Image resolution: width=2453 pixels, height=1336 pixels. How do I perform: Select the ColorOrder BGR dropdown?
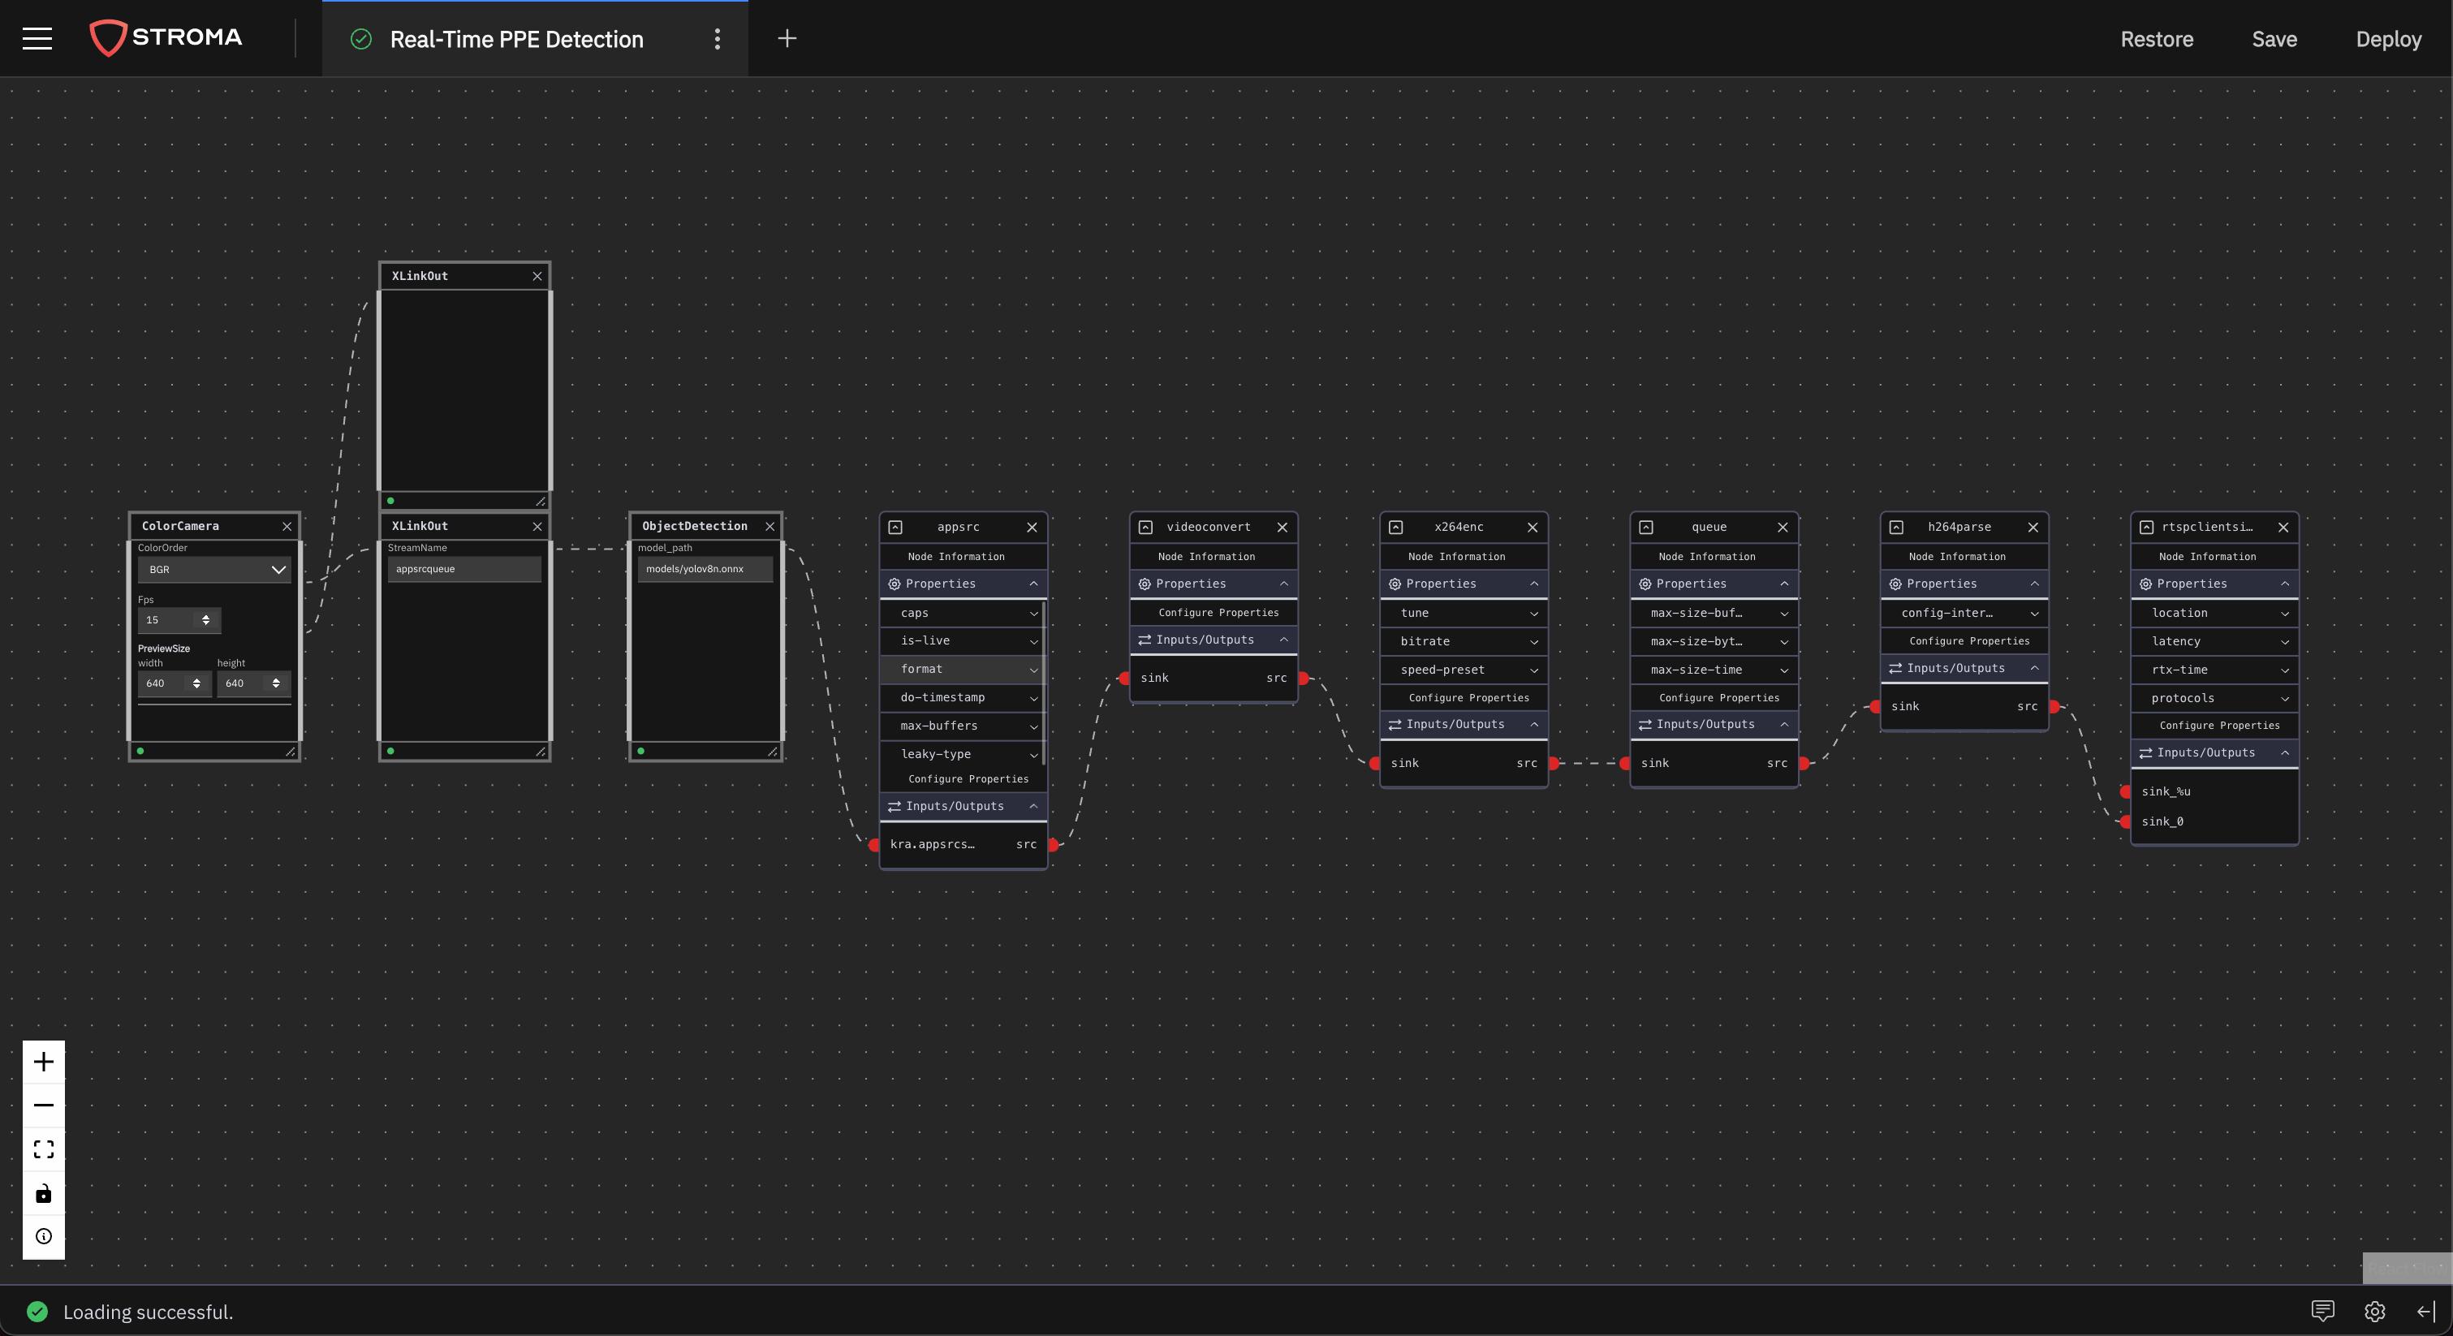click(x=210, y=569)
